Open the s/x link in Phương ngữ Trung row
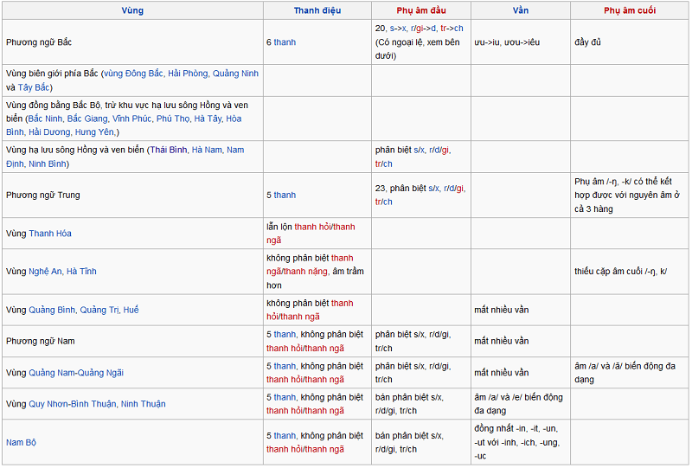The height and width of the screenshot is (468, 692). click(x=434, y=189)
